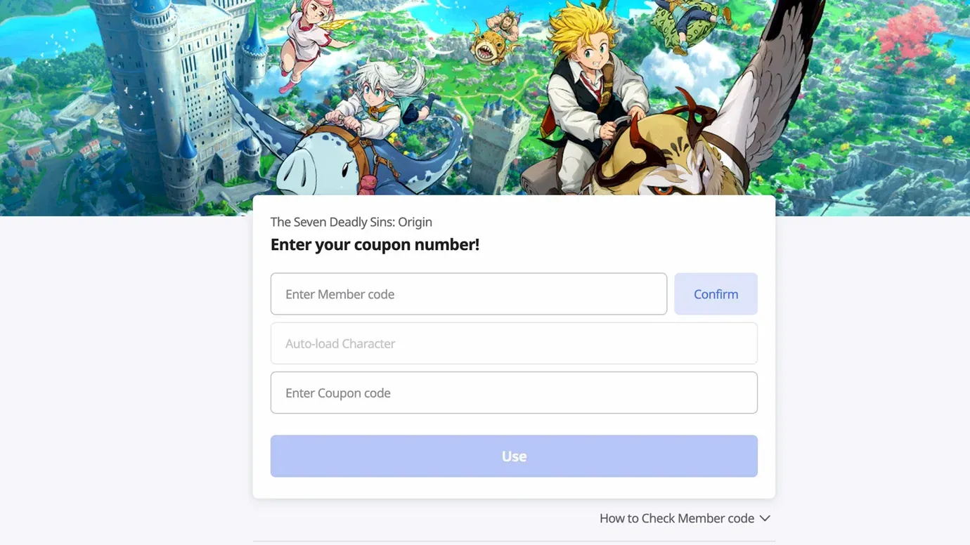Click the Use button
970x545 pixels.
tap(514, 456)
